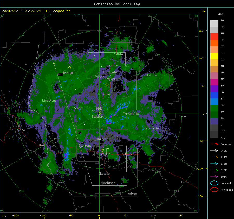Click the Sylvan label

(x=99, y=77)
